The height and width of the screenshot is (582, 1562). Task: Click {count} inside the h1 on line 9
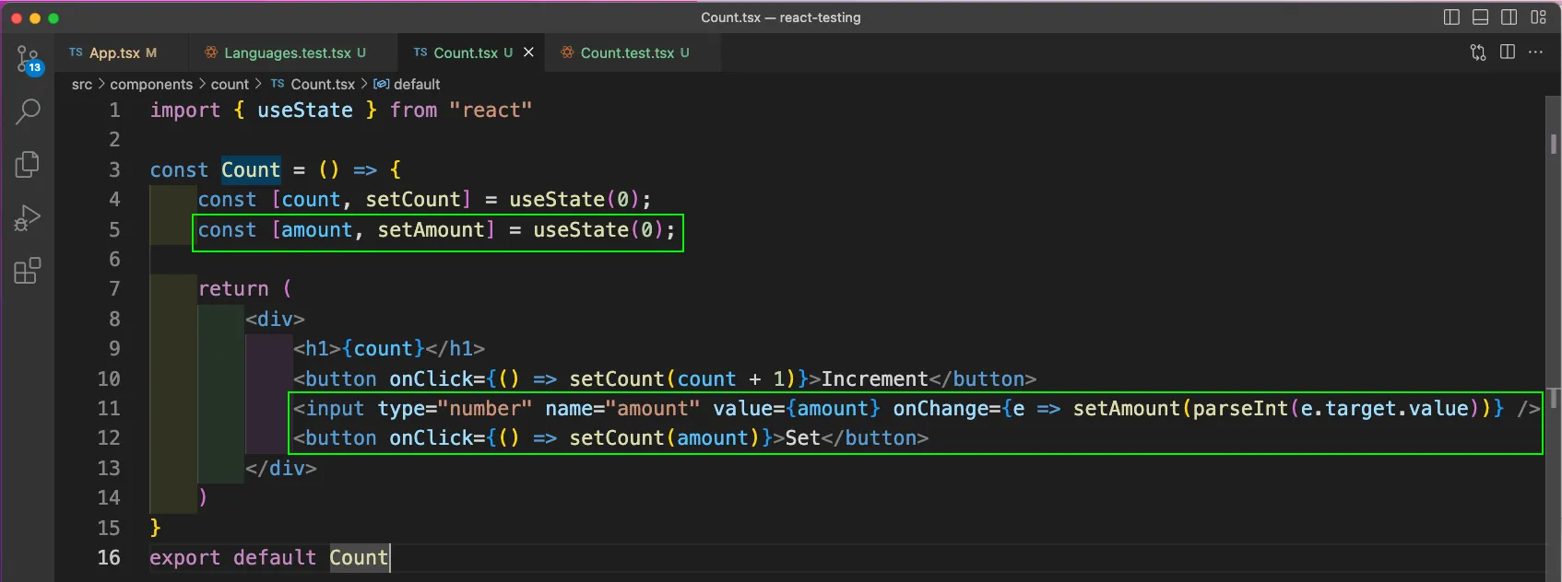tap(383, 348)
